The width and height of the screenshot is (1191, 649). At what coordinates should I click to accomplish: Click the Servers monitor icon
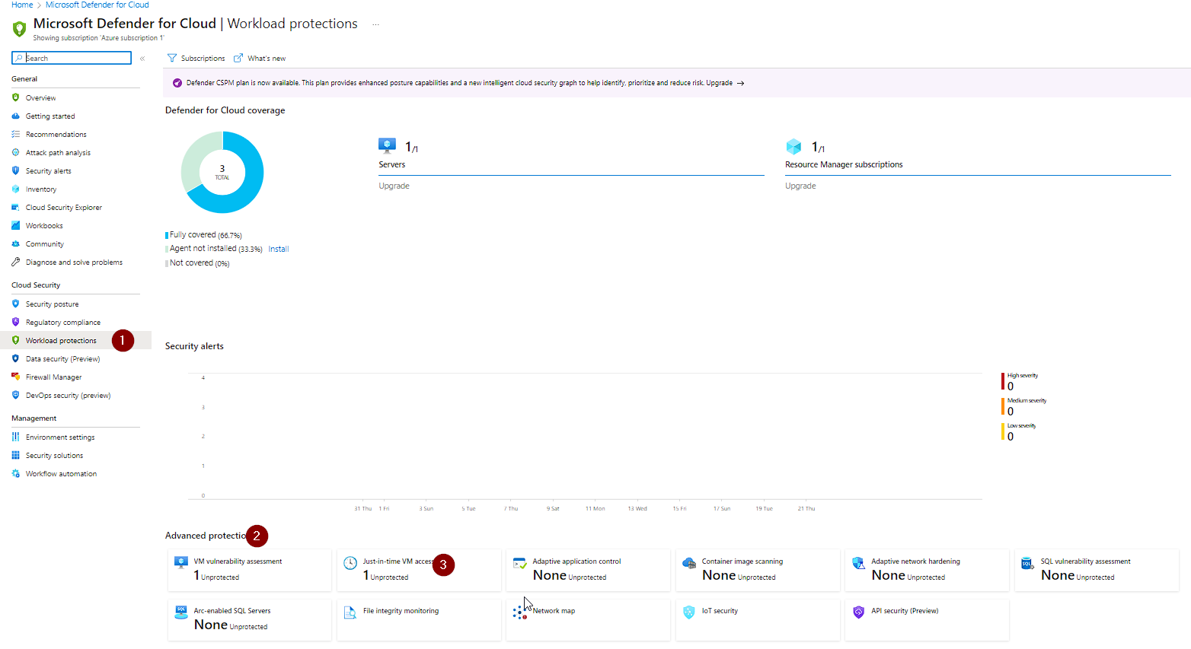(x=388, y=146)
